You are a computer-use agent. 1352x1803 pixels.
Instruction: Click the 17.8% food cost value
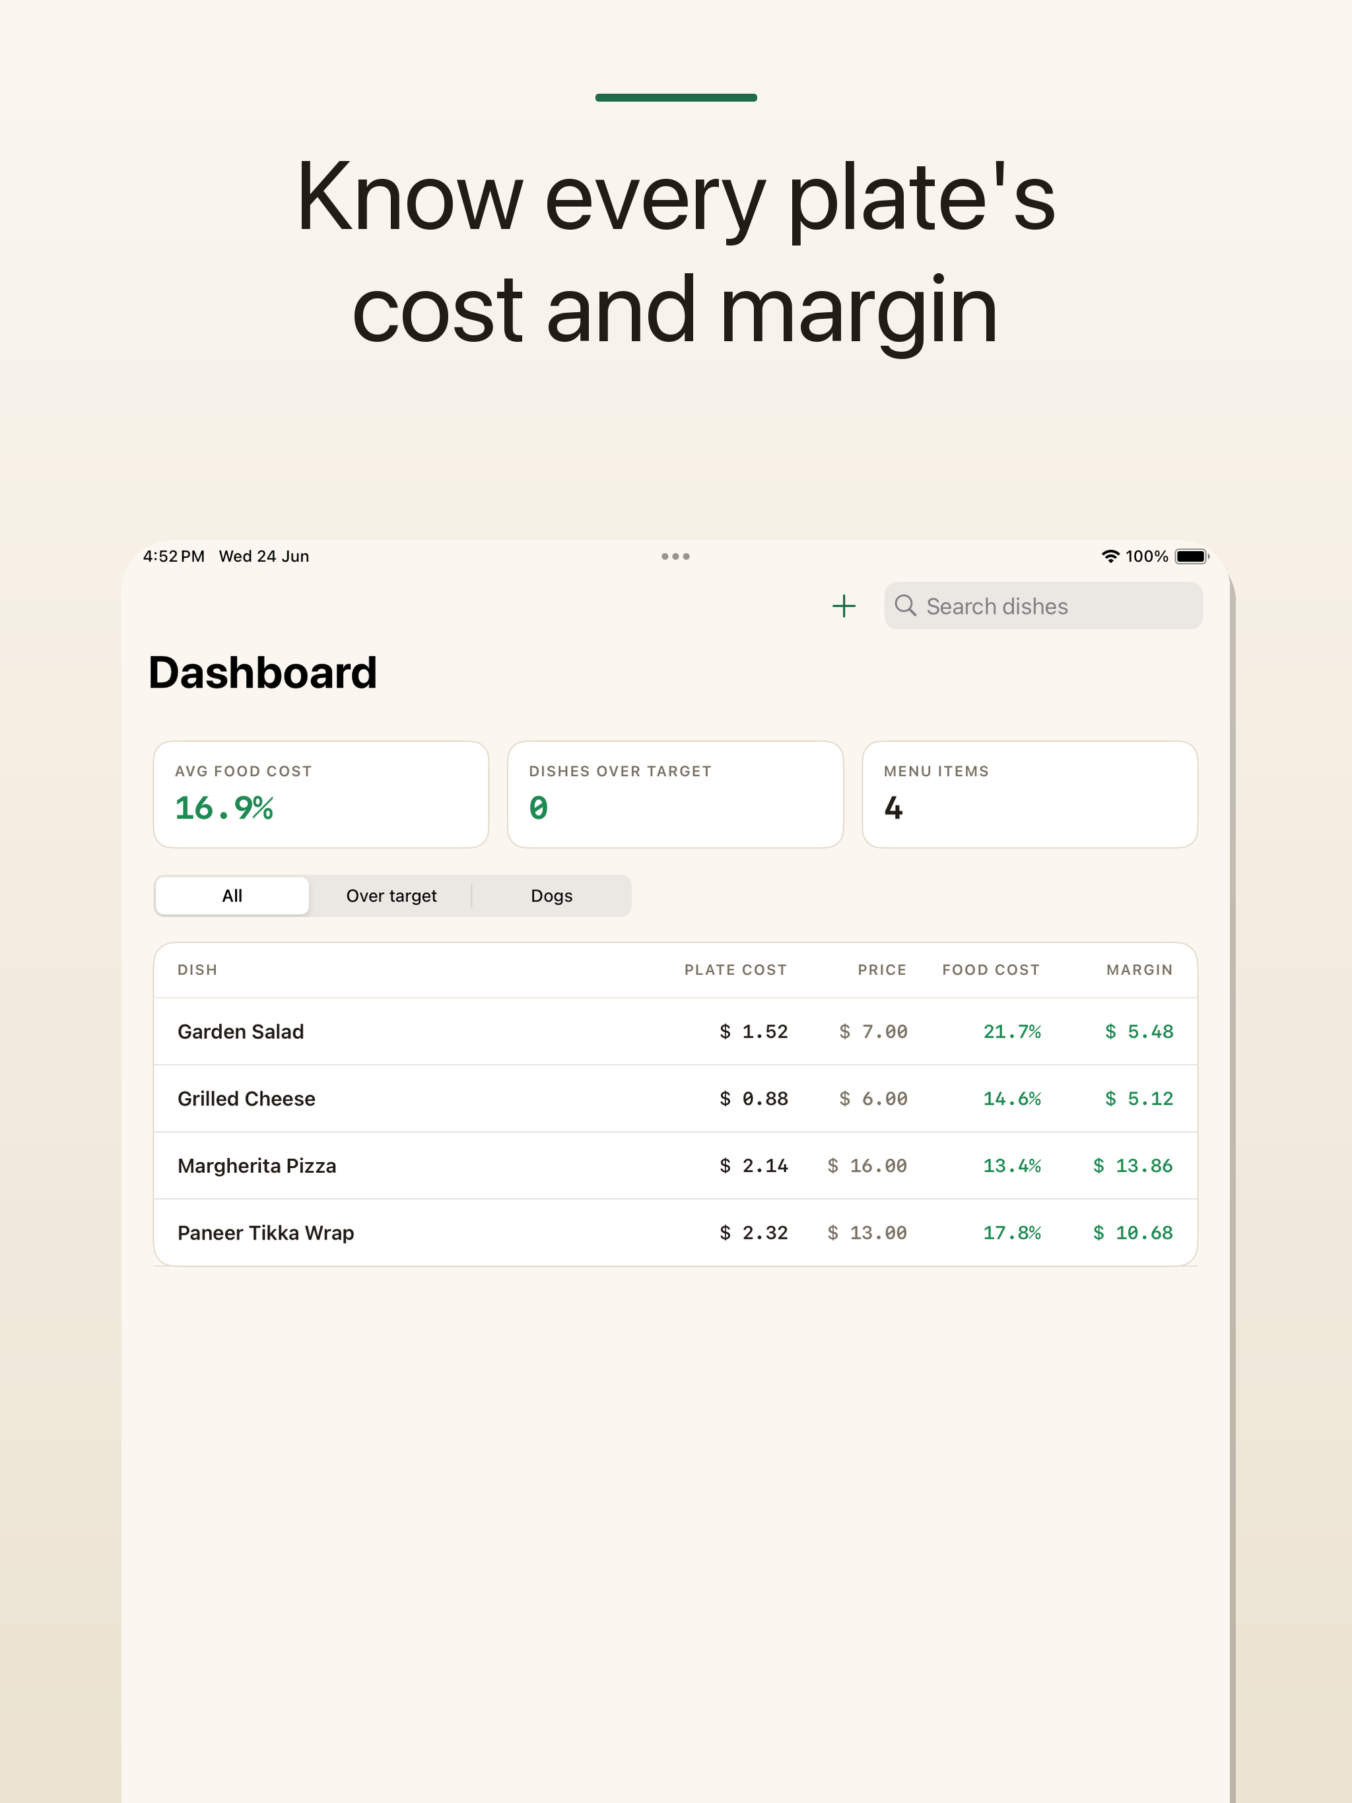coord(1012,1232)
